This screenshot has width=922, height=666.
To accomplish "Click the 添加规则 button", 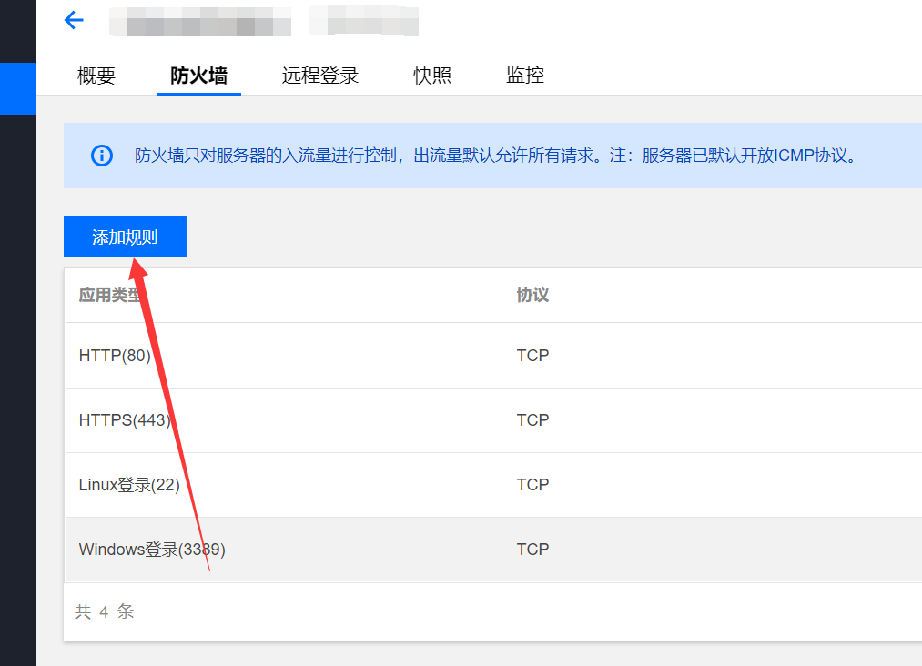I will point(125,237).
